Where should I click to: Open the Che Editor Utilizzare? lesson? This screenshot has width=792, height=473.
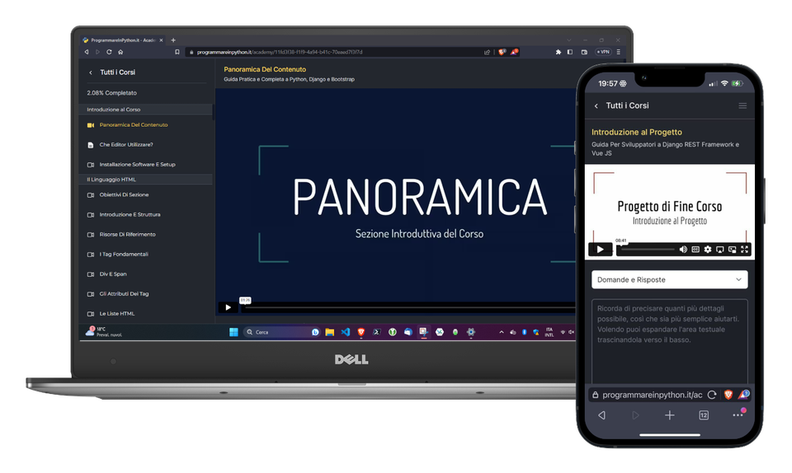coord(125,145)
